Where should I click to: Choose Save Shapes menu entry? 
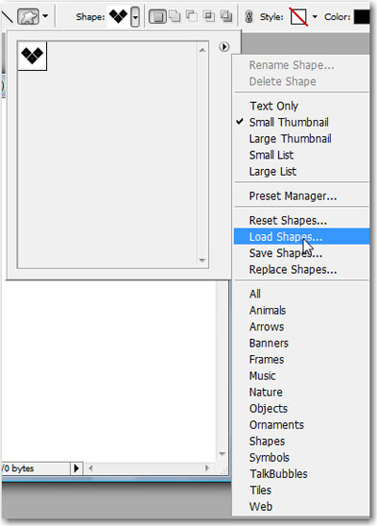coord(286,253)
